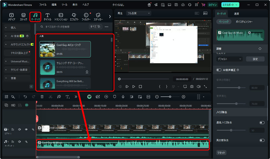The image size is (270, 159).
Task: Collapse the sidebar with left arrow button
Action: (x=31, y=86)
